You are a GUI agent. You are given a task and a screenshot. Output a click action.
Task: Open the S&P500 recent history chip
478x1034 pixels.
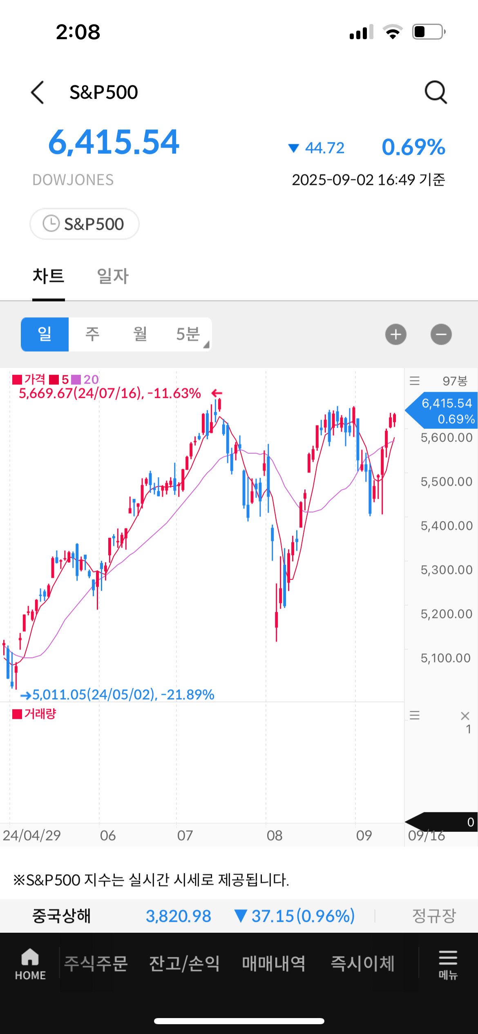(85, 224)
